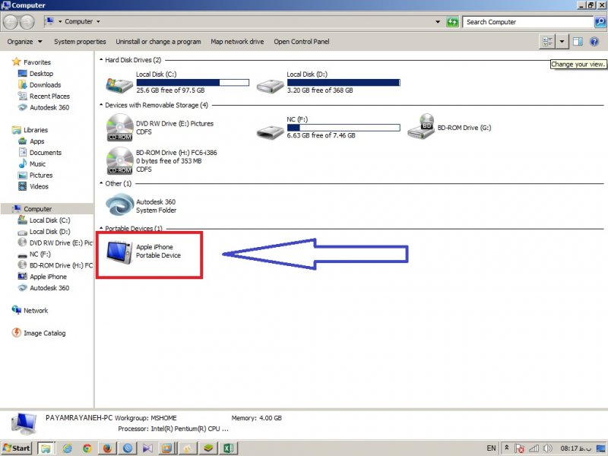Click the arrow before Computer in address bar
The width and height of the screenshot is (608, 456).
(x=60, y=21)
